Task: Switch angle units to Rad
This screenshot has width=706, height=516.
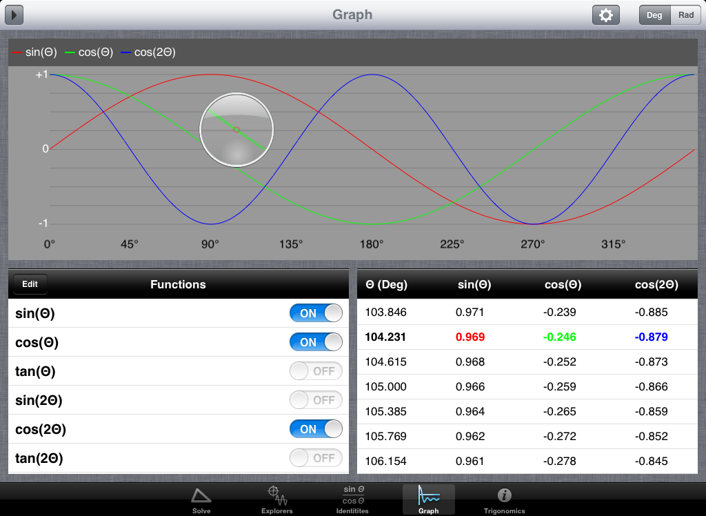Action: [686, 15]
